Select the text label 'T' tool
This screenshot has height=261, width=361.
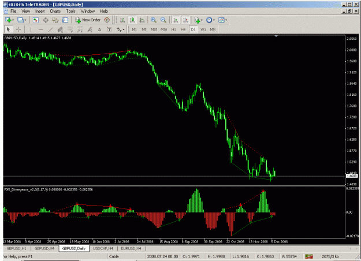[x=109, y=29]
